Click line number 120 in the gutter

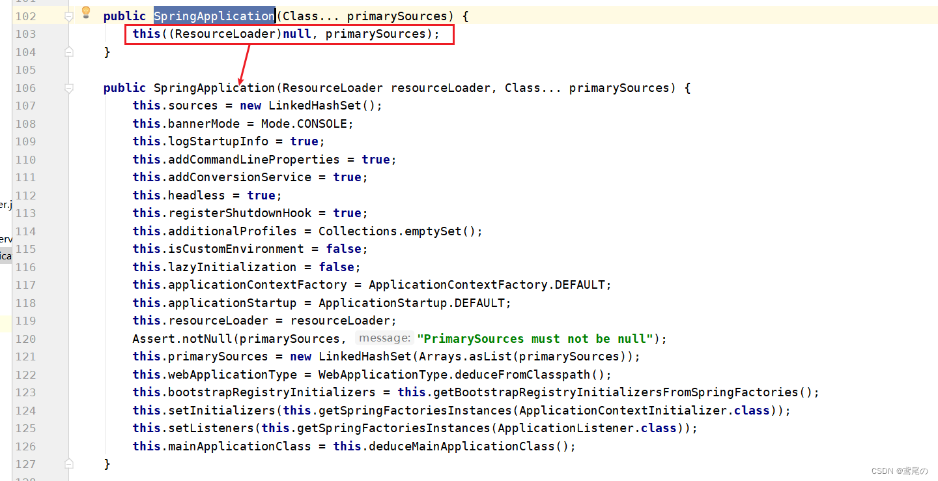coord(25,339)
